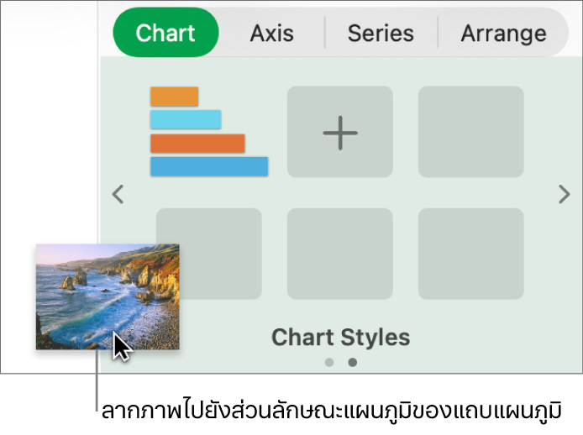583x435 pixels.
Task: Click the first page indicator dot
Action: 329,363
